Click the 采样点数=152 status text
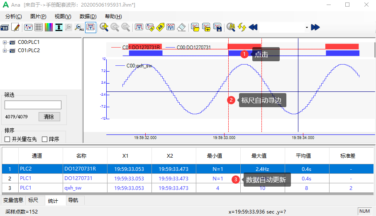This screenshot has height=216, width=376. (x=22, y=212)
